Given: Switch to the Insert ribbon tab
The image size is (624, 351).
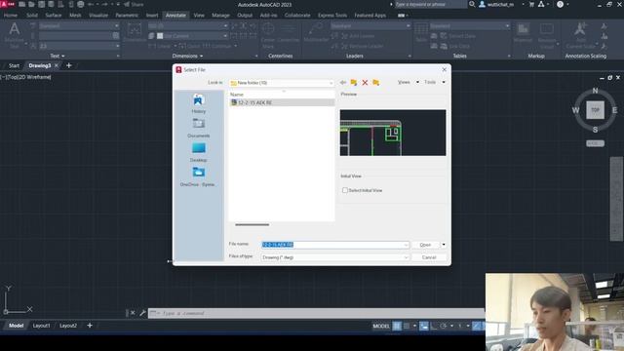Looking at the screenshot, I should click(x=152, y=16).
